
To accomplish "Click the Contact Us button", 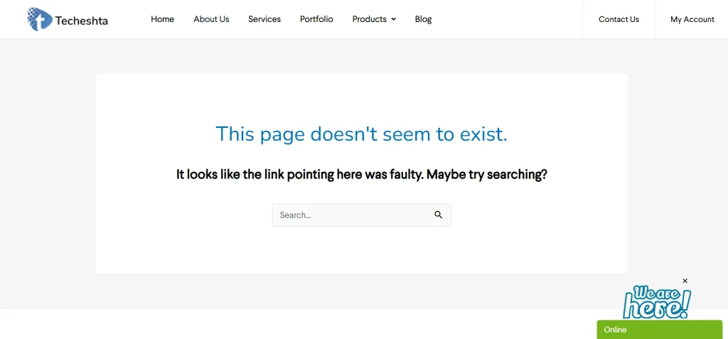I will 619,19.
